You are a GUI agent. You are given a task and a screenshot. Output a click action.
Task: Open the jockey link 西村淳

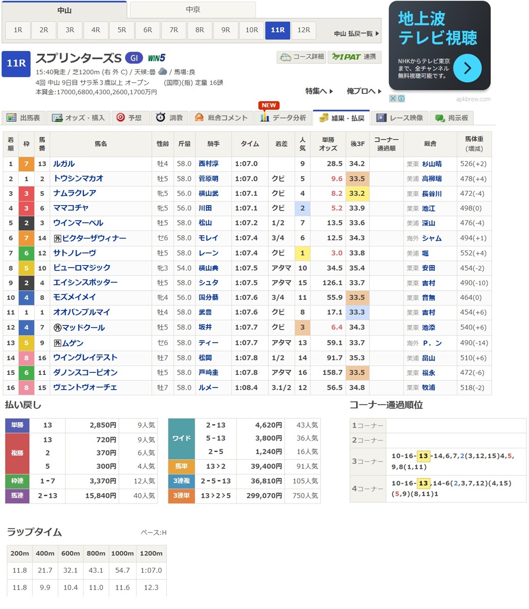pyautogui.click(x=208, y=164)
